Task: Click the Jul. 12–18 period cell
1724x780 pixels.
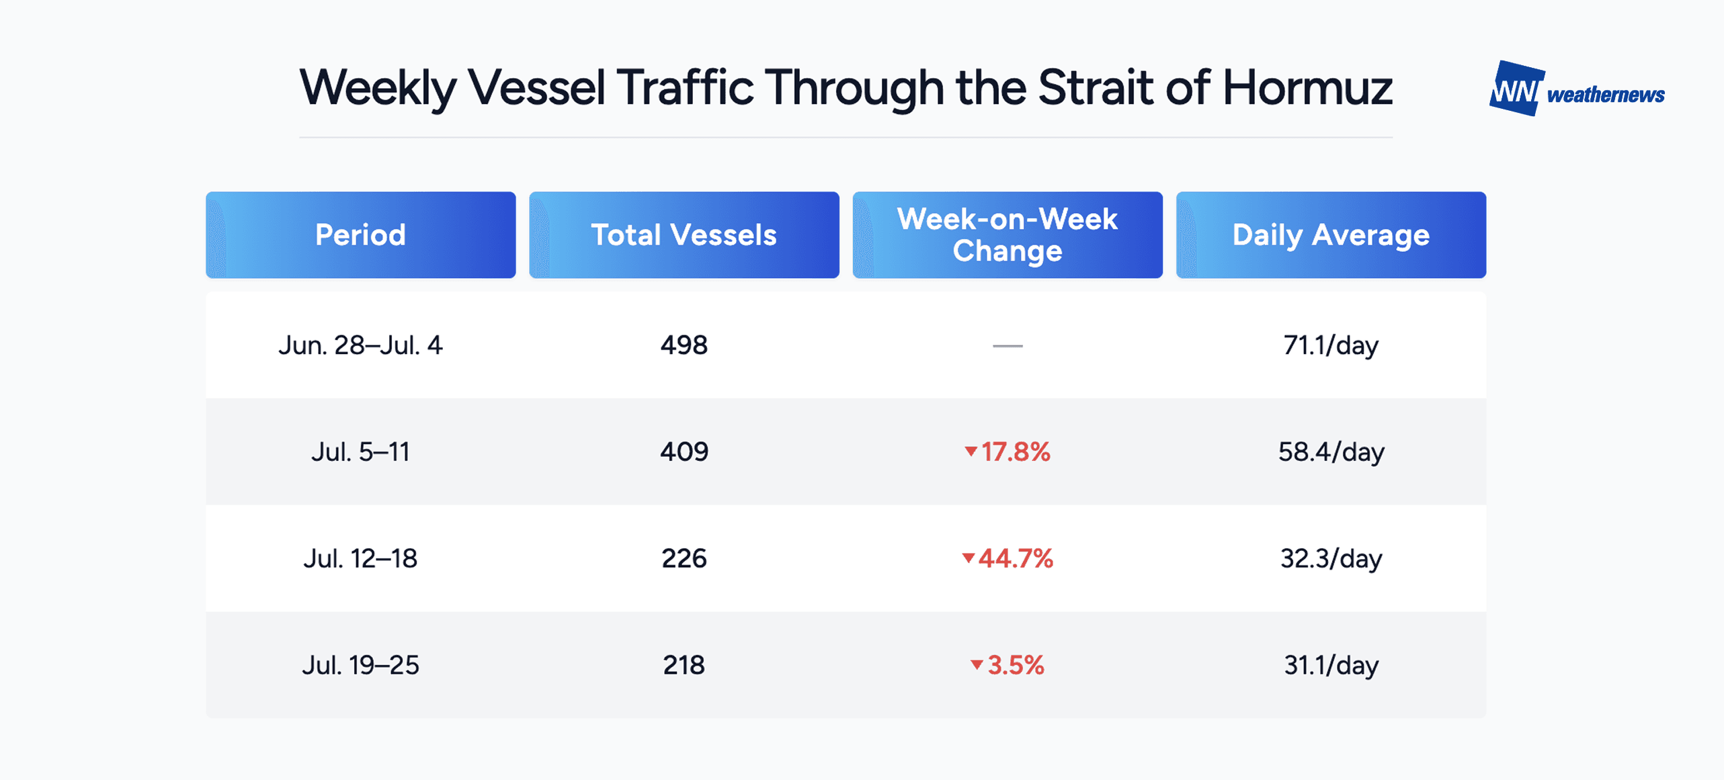Action: click(x=361, y=558)
